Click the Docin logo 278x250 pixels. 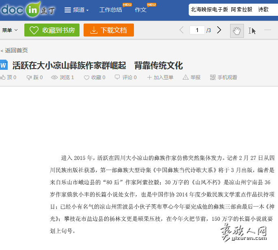[28, 10]
